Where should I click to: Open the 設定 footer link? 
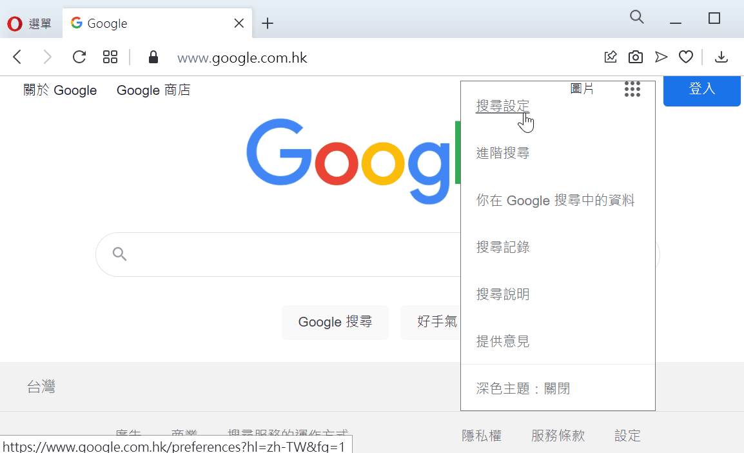point(627,436)
